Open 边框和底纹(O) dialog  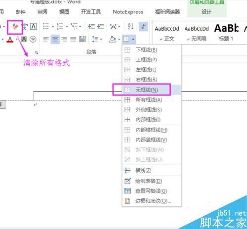click(x=152, y=201)
